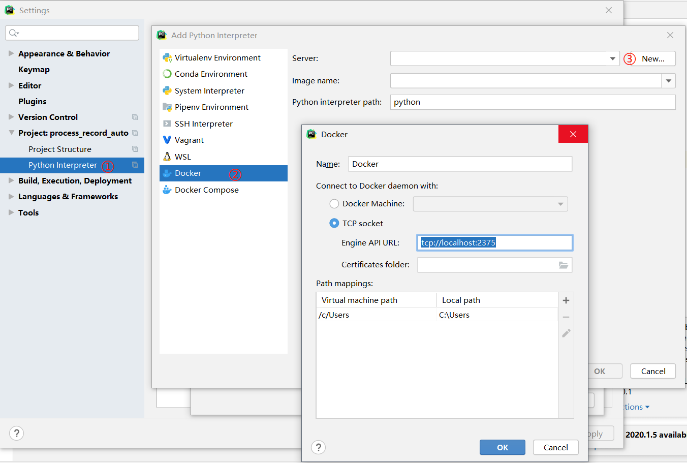687x463 pixels.
Task: Select the Docker Machine radio button
Action: coord(334,204)
